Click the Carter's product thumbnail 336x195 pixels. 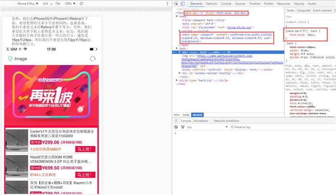point(17,140)
